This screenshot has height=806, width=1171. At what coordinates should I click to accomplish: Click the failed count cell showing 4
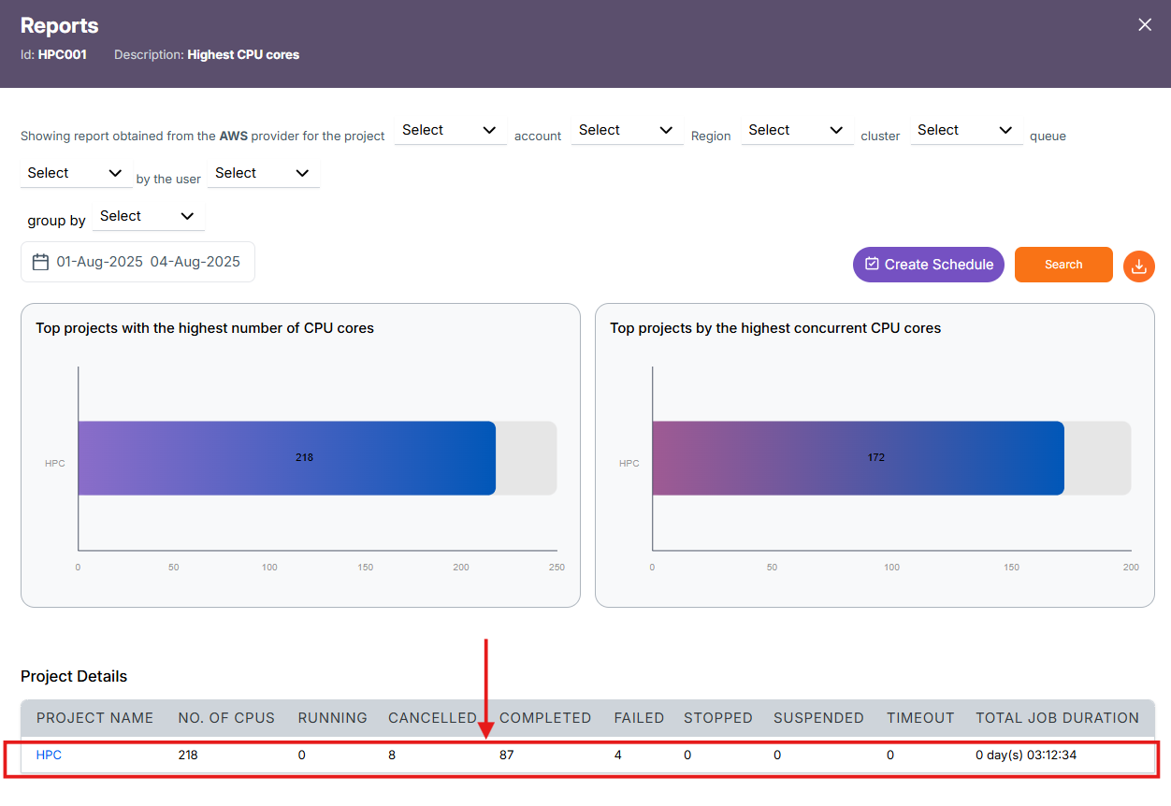[618, 756]
